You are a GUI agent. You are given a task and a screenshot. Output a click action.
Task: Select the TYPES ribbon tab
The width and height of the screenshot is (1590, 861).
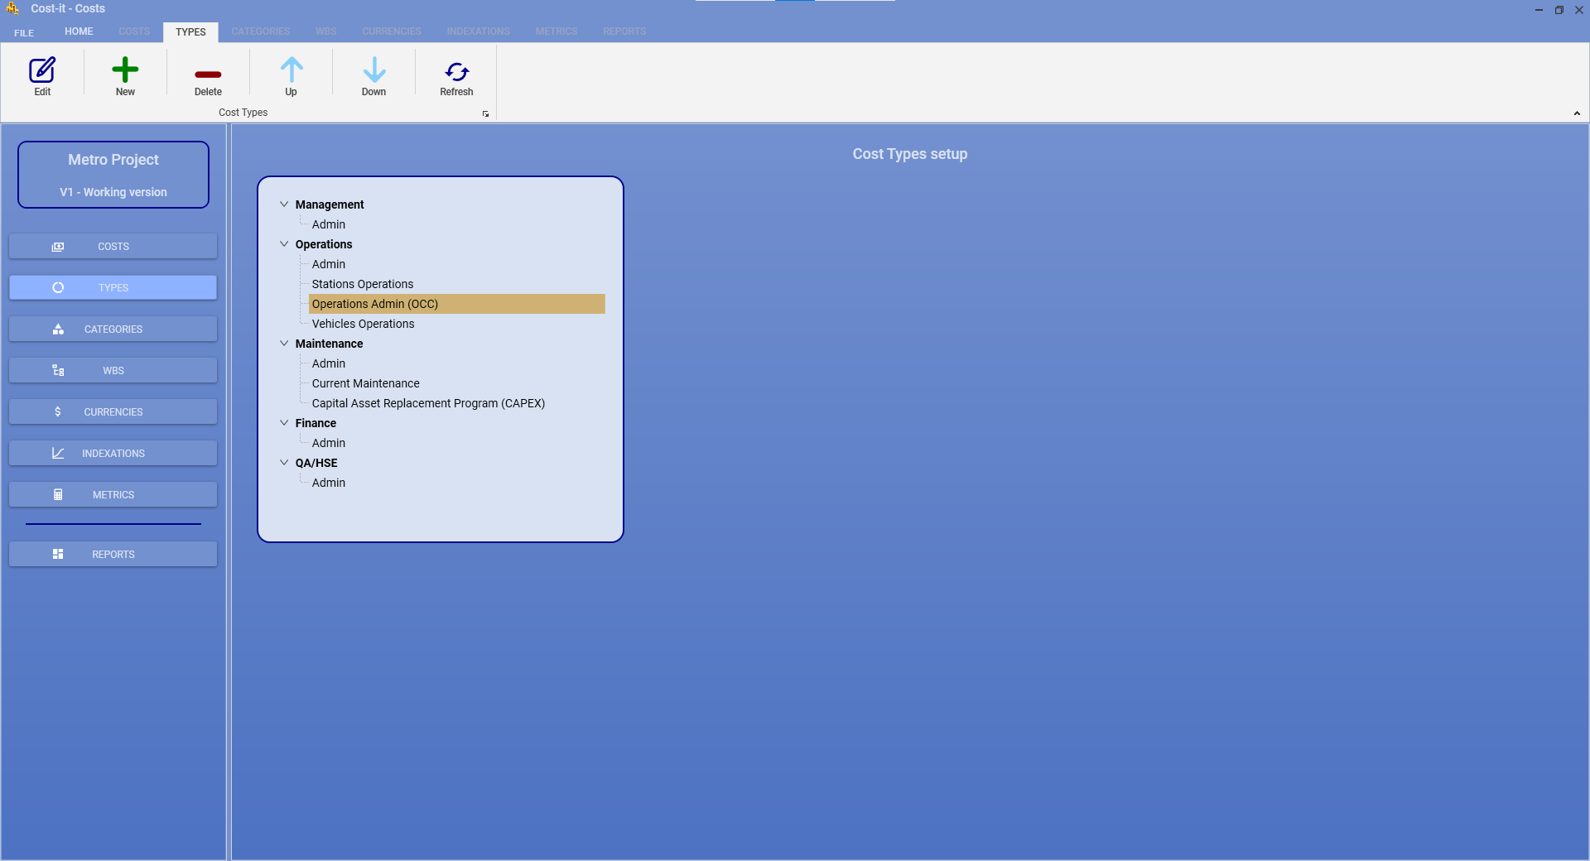[x=190, y=32]
